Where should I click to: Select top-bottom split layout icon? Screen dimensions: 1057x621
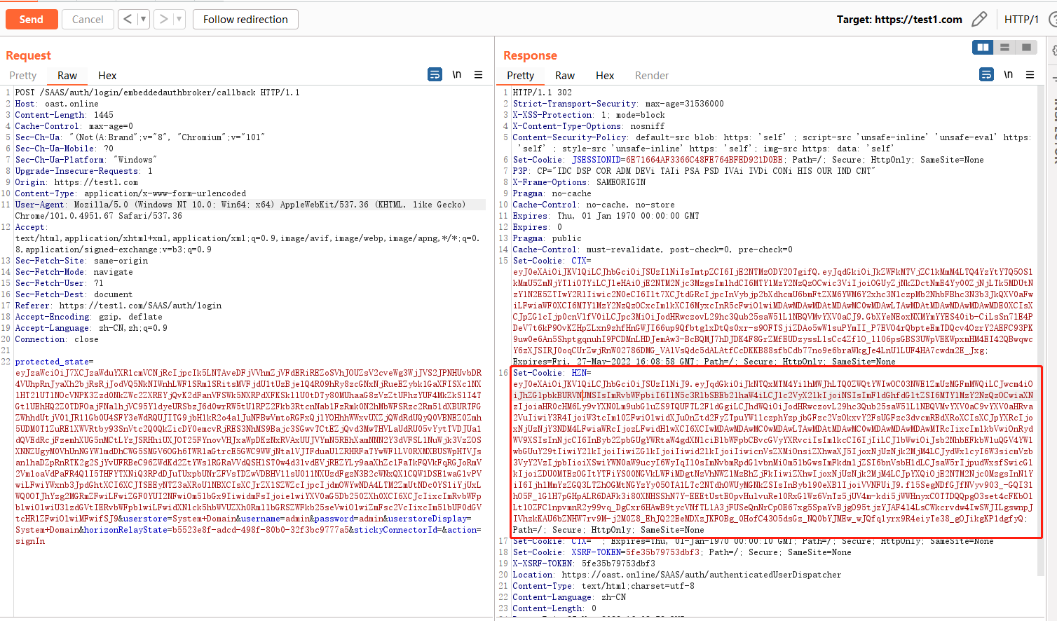click(1004, 47)
